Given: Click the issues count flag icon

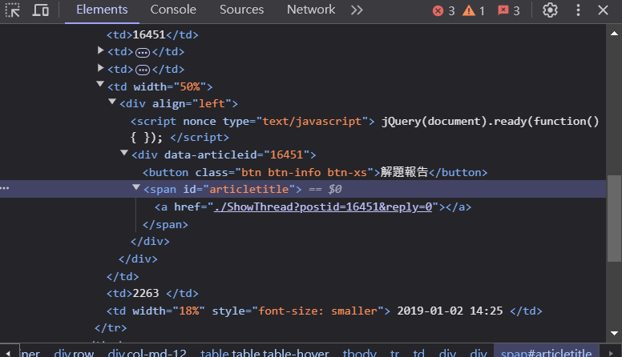Looking at the screenshot, I should click(x=508, y=10).
